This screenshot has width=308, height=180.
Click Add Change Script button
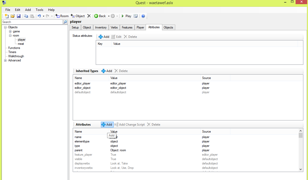coord(129,125)
